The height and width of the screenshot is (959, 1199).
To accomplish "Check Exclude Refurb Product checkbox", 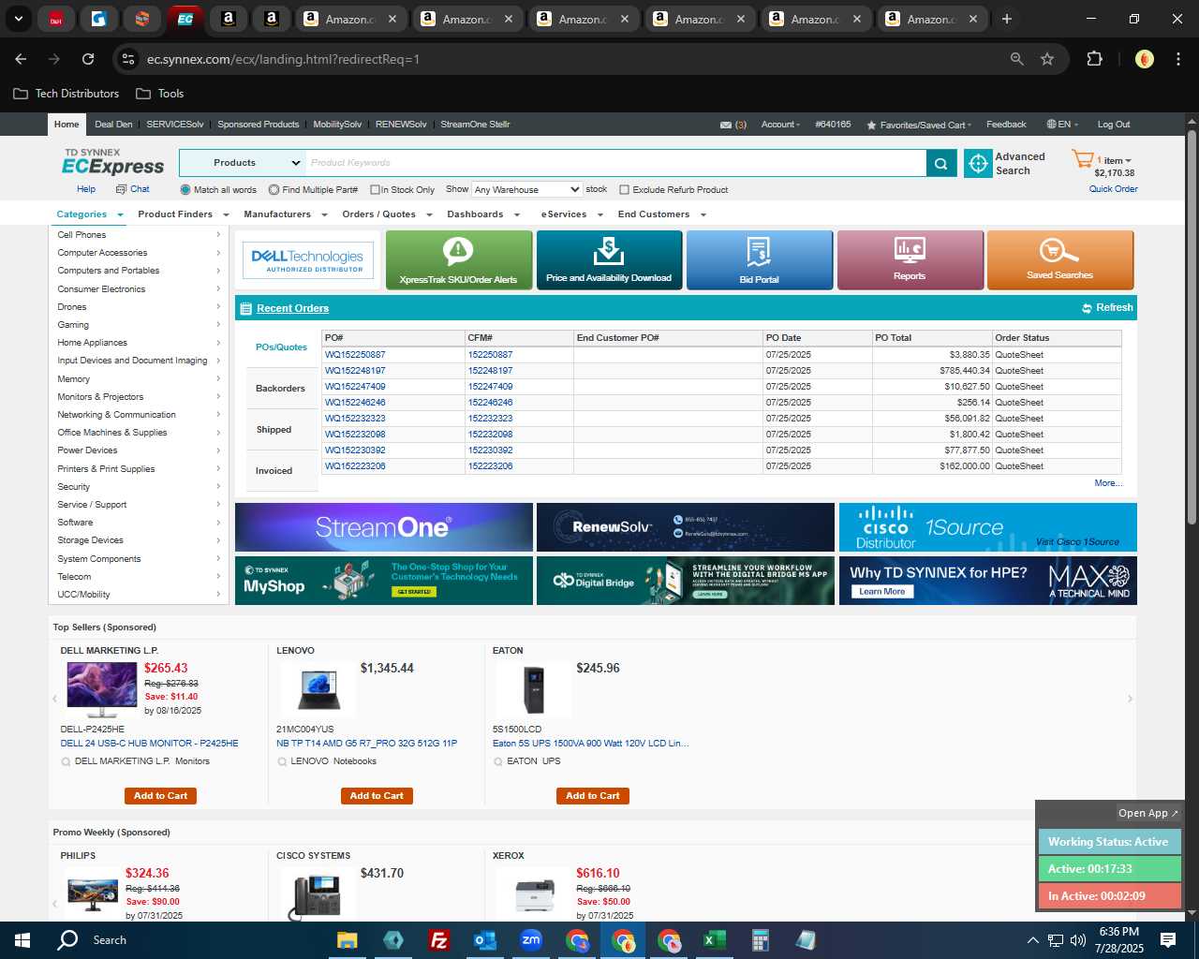I will (x=624, y=190).
